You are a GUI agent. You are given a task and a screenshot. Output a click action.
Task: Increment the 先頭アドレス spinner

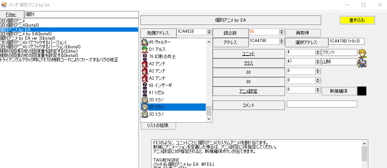[x=209, y=31]
